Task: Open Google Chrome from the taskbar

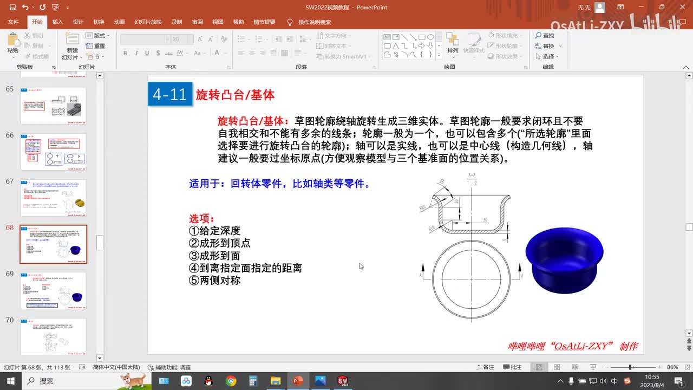Action: pos(231,381)
